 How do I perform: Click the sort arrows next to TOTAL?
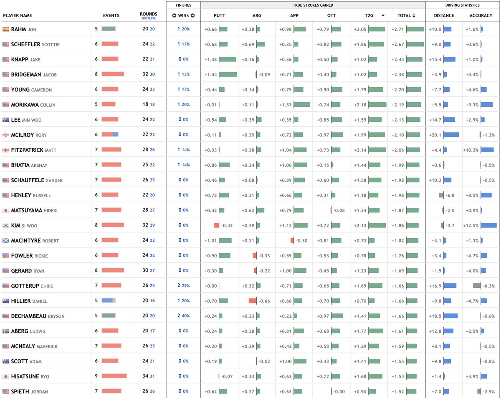[414, 16]
